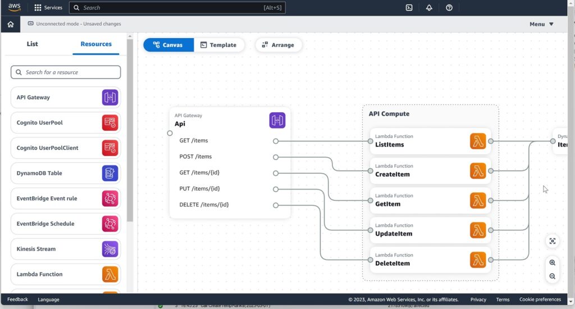
Task: Click the Unconnected mode - Unsaved changes text
Action: click(79, 24)
